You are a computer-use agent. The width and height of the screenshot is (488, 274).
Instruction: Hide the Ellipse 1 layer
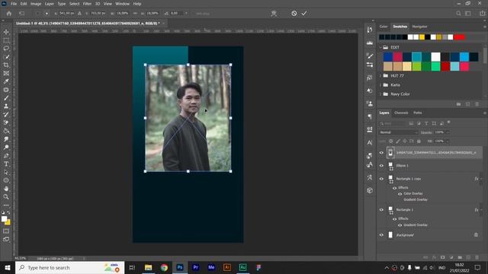coord(381,166)
